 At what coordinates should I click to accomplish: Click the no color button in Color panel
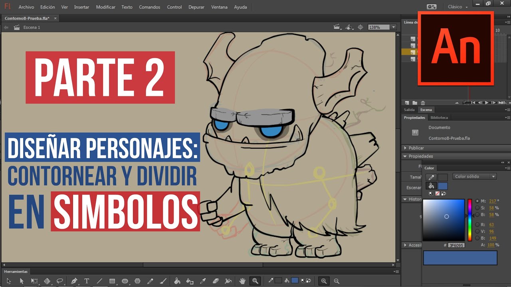click(x=437, y=193)
